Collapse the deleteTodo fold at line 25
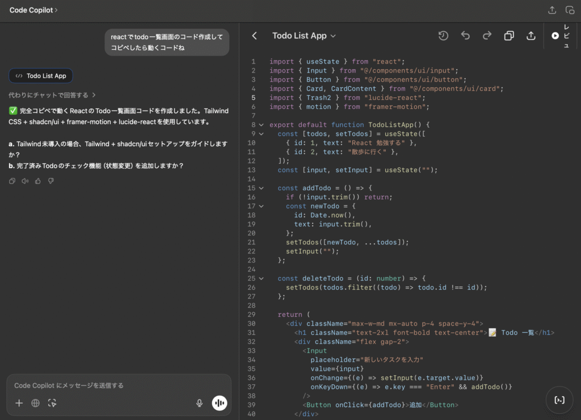The width and height of the screenshot is (581, 420). coord(261,278)
